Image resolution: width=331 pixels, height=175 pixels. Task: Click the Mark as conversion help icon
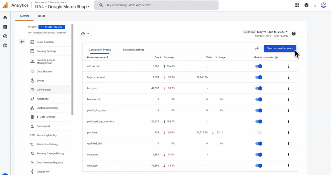(276, 57)
